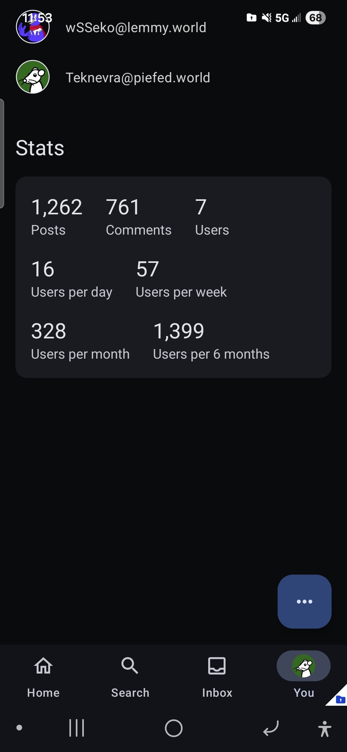The image size is (347, 752).
Task: Tap the 761 Comments stat
Action: tap(138, 217)
